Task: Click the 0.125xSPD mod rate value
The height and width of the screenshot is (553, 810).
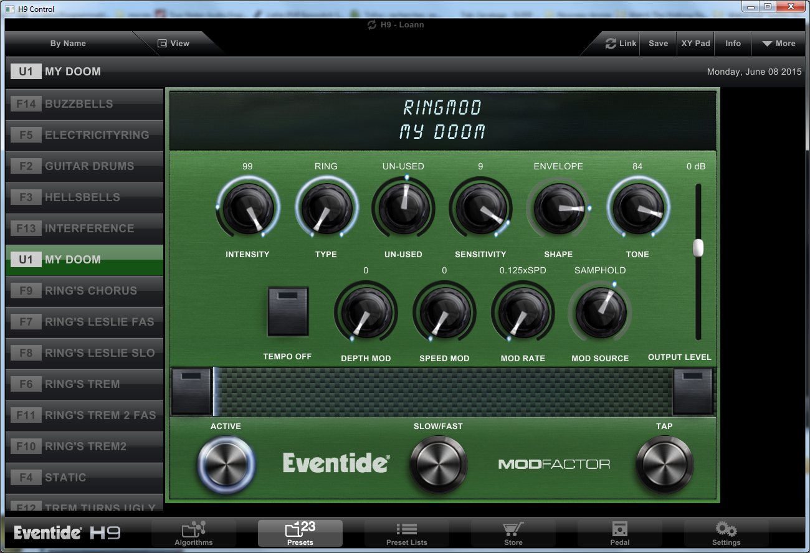Action: (x=523, y=270)
